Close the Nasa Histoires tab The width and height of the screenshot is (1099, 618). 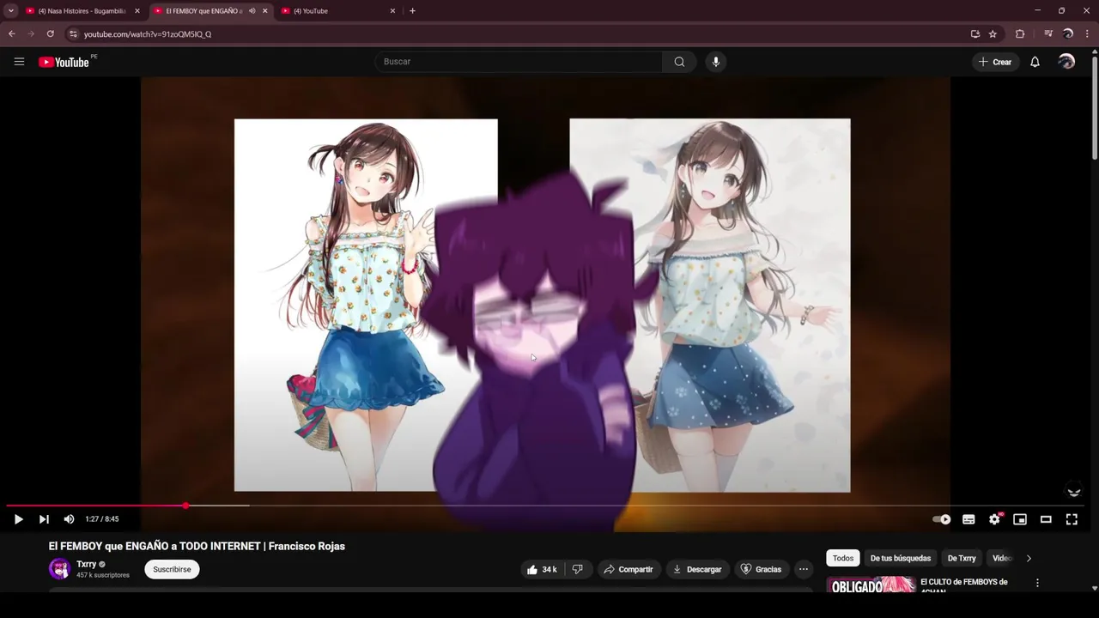(x=137, y=11)
